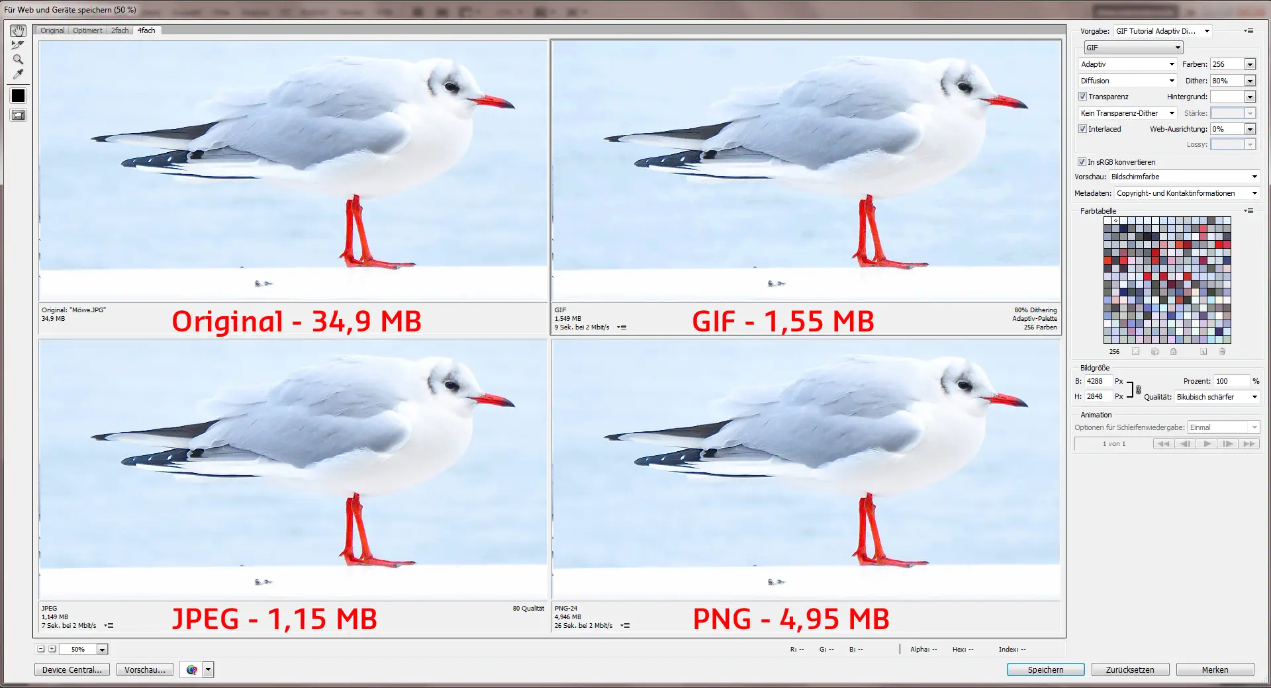Open the Farbtabelle panel menu

coord(1248,210)
